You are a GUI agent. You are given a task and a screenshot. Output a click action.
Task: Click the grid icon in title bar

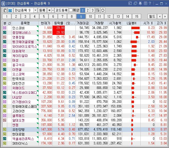pos(146,3)
